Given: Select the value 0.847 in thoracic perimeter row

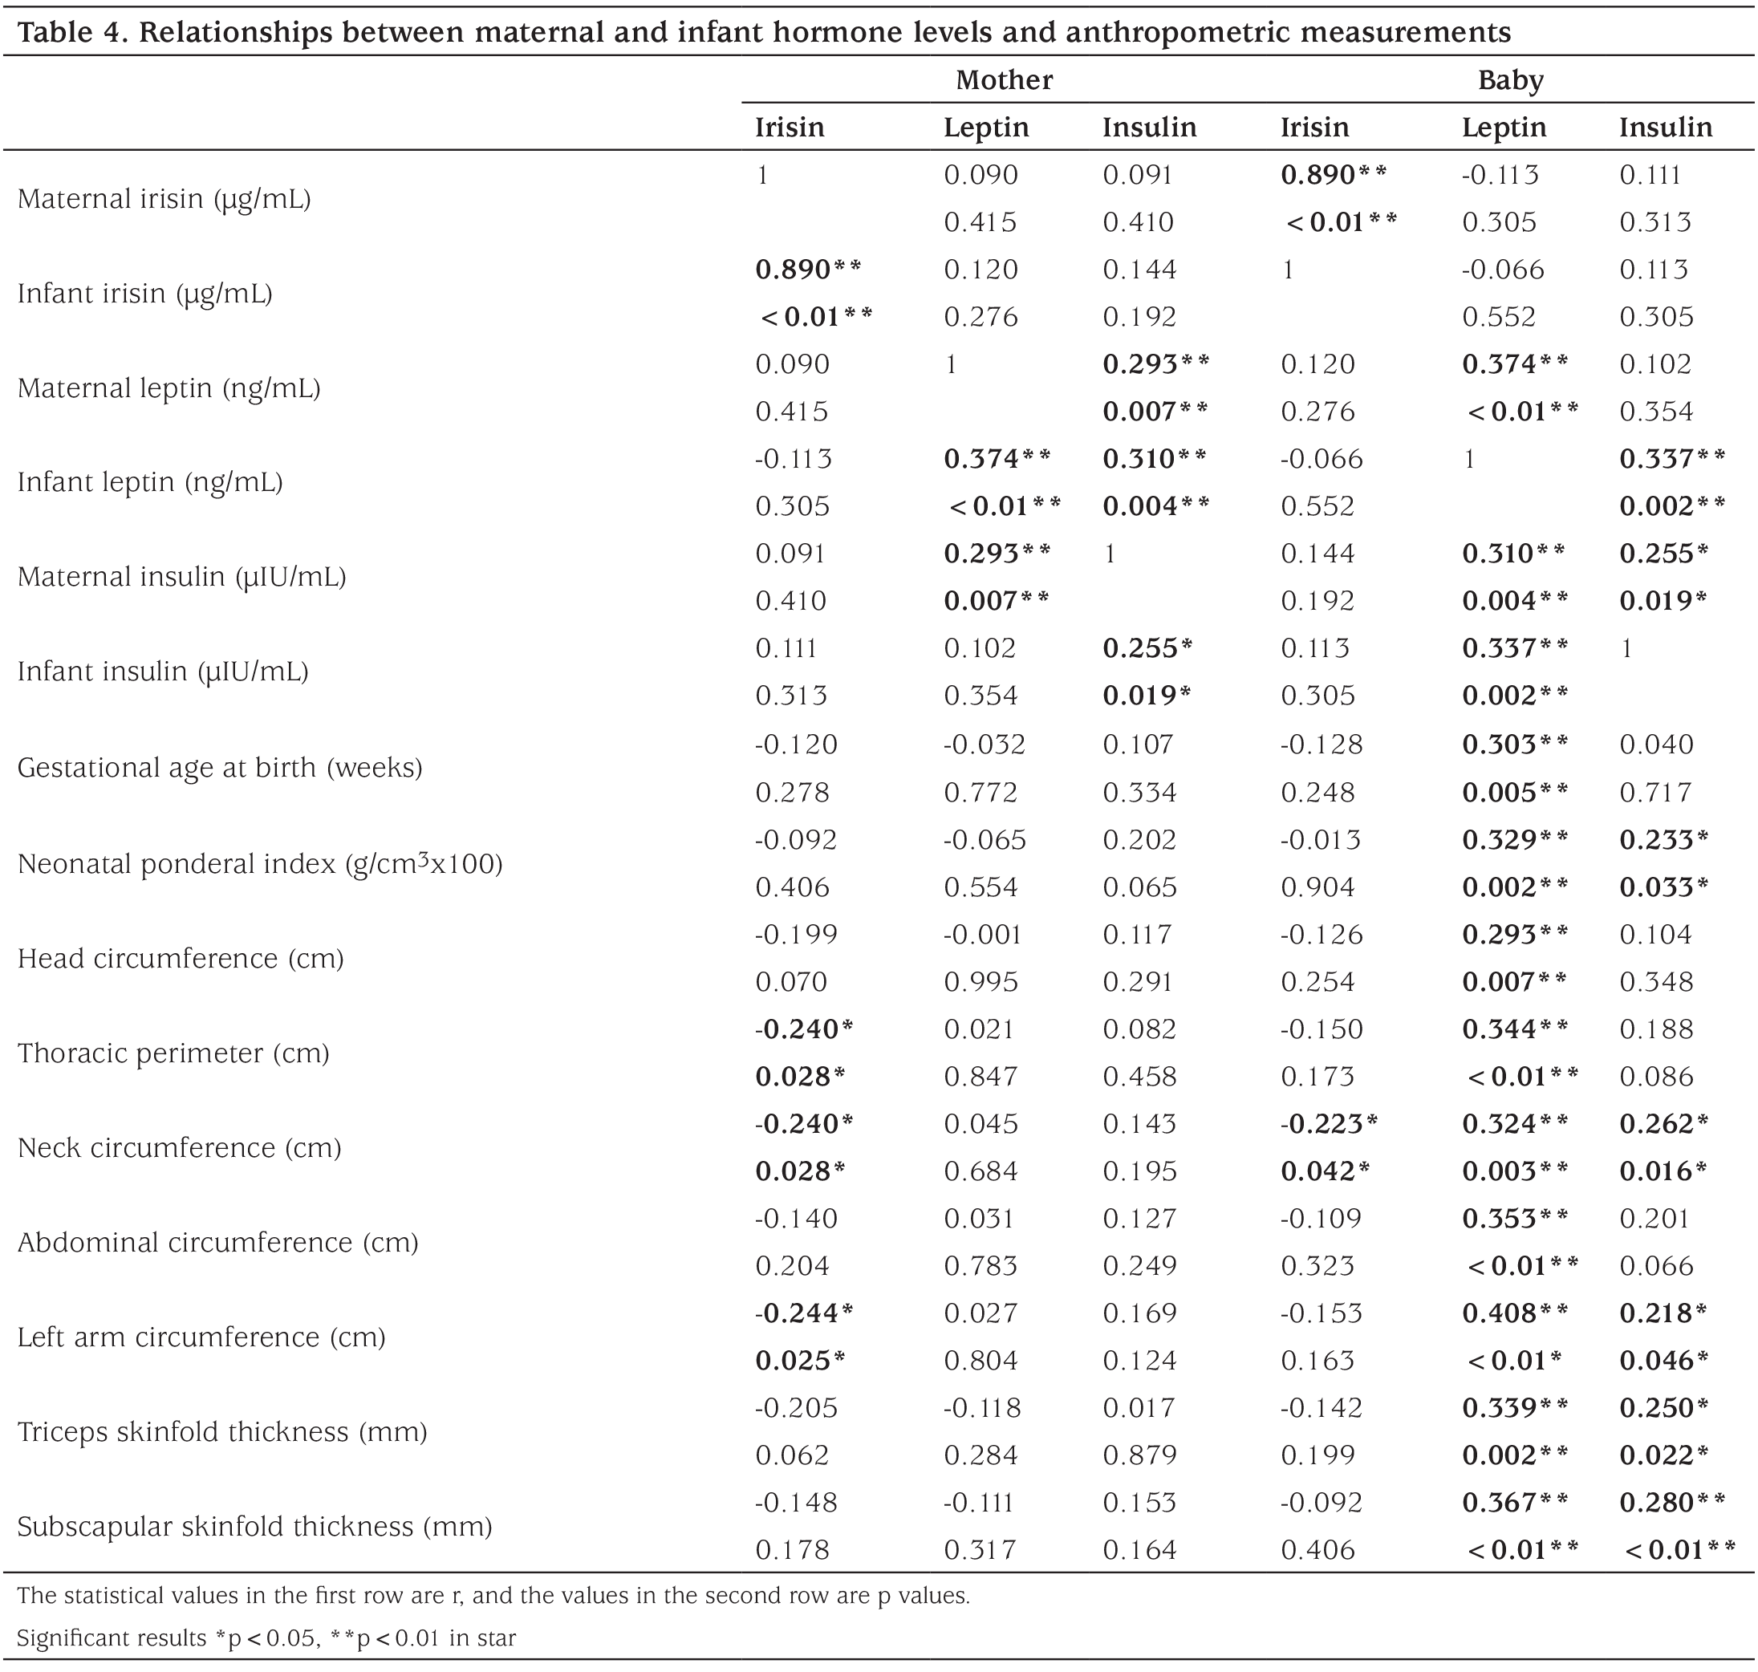Looking at the screenshot, I should pos(981,1077).
